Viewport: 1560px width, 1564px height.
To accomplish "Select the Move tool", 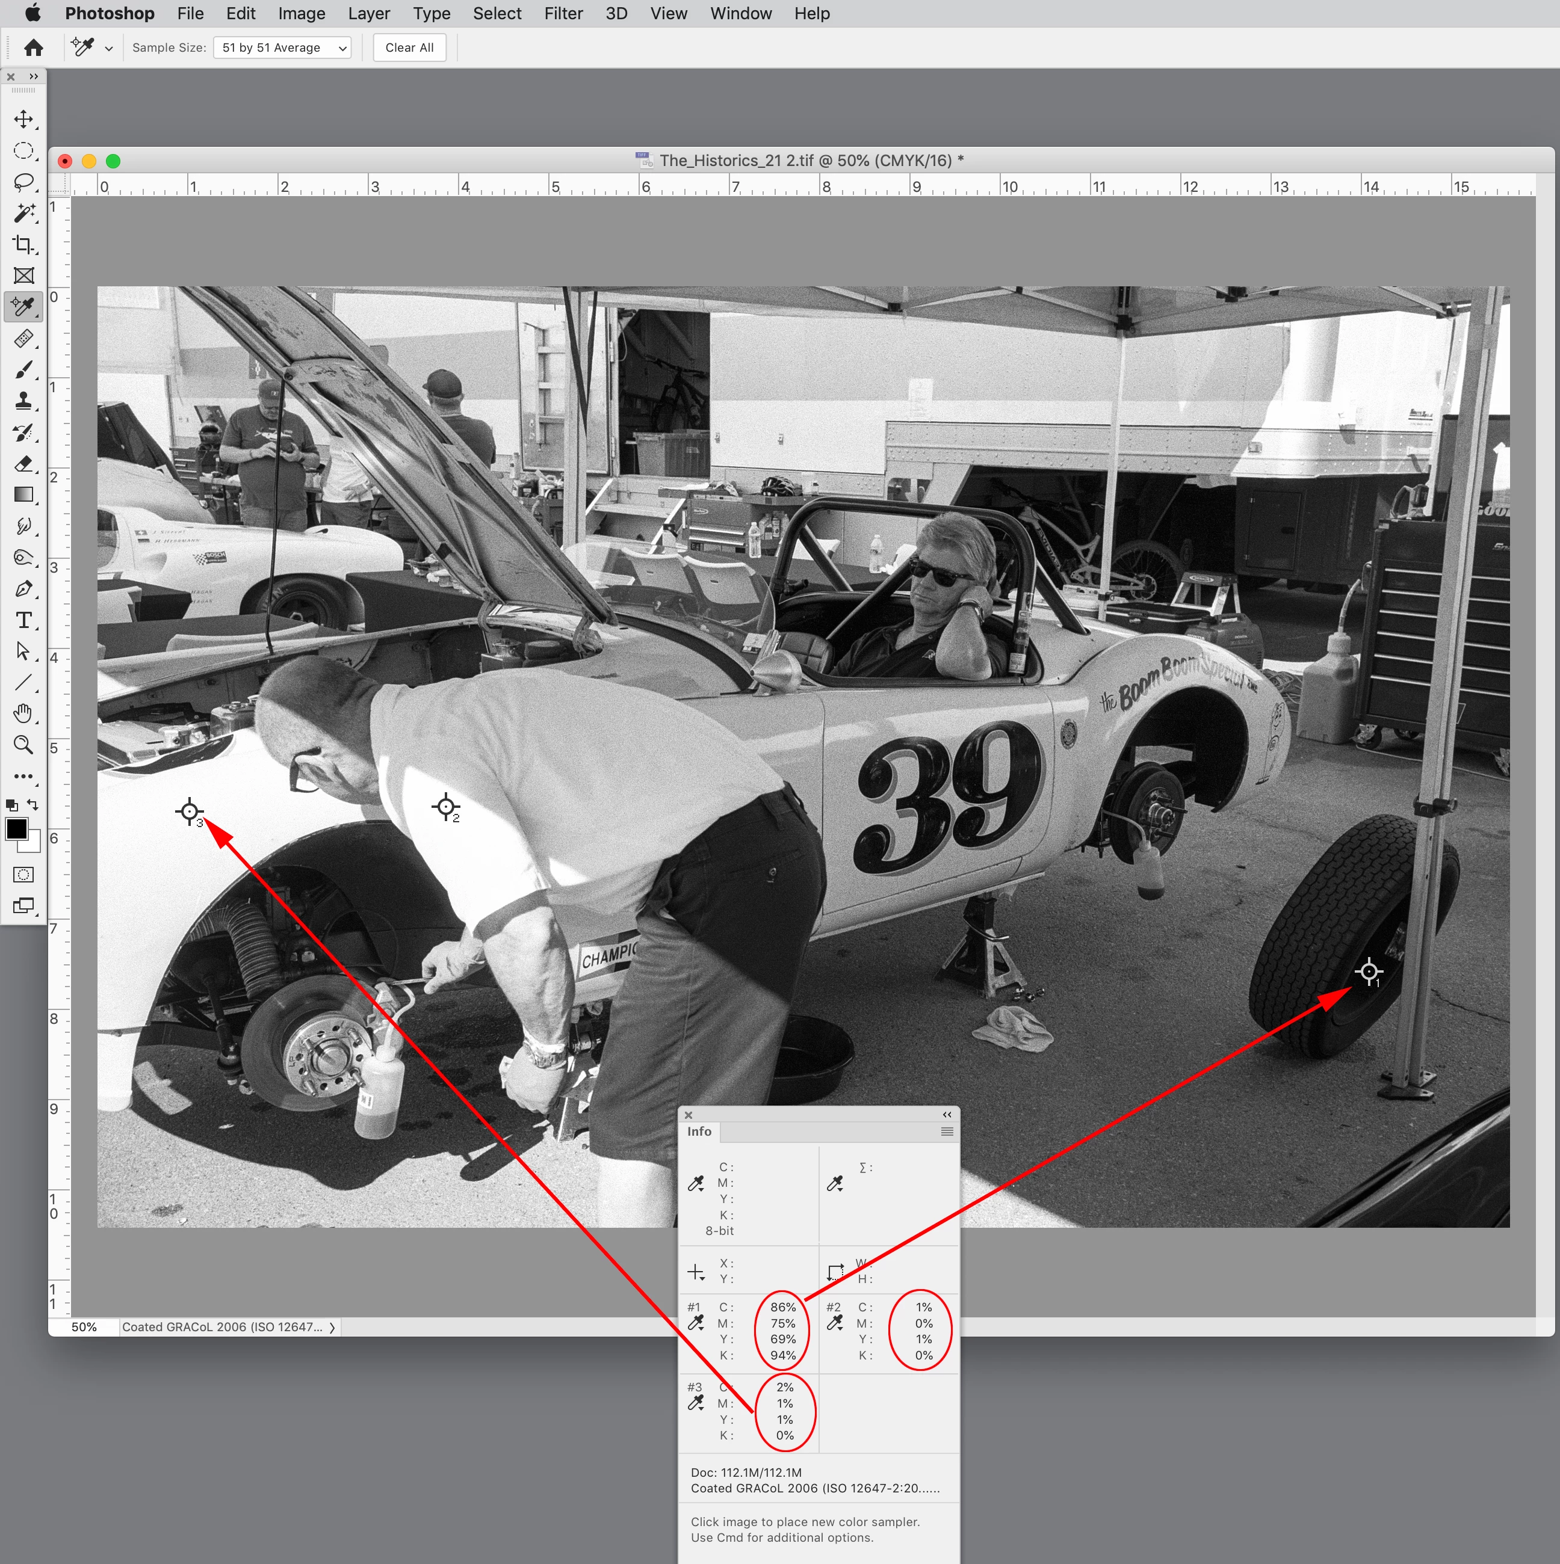I will (x=23, y=120).
